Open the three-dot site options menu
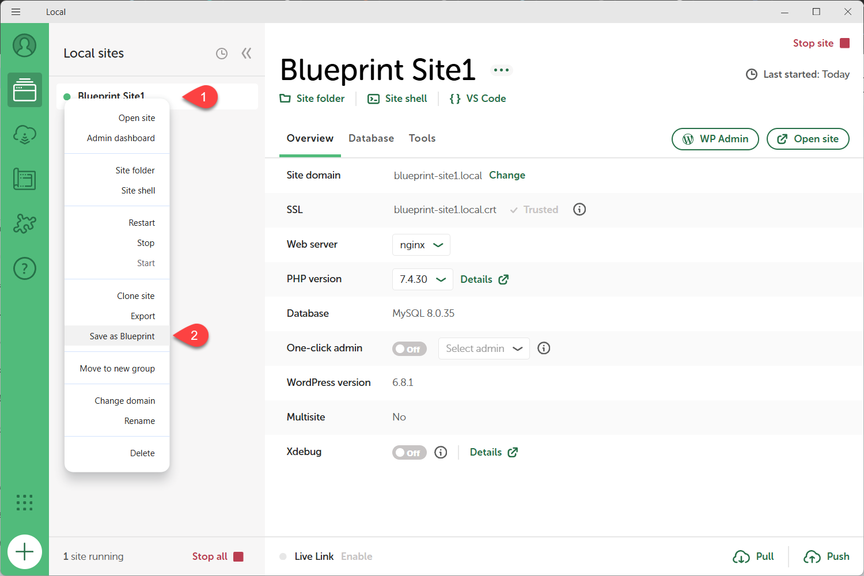864x576 pixels. tap(501, 70)
